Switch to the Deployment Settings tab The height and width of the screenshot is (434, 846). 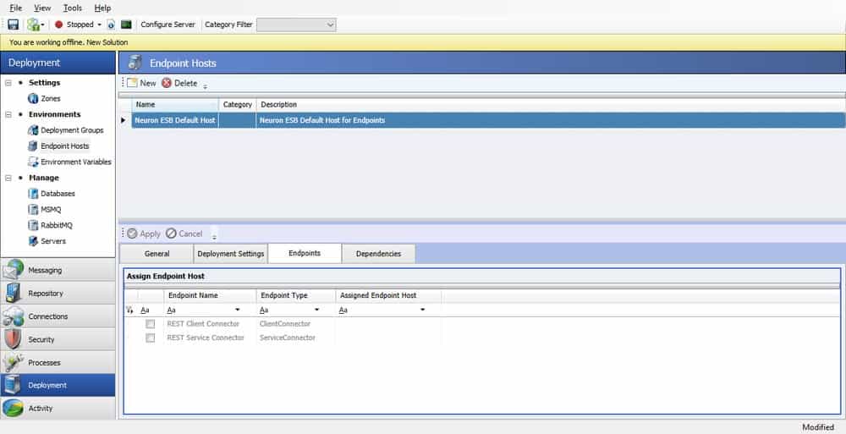(231, 254)
